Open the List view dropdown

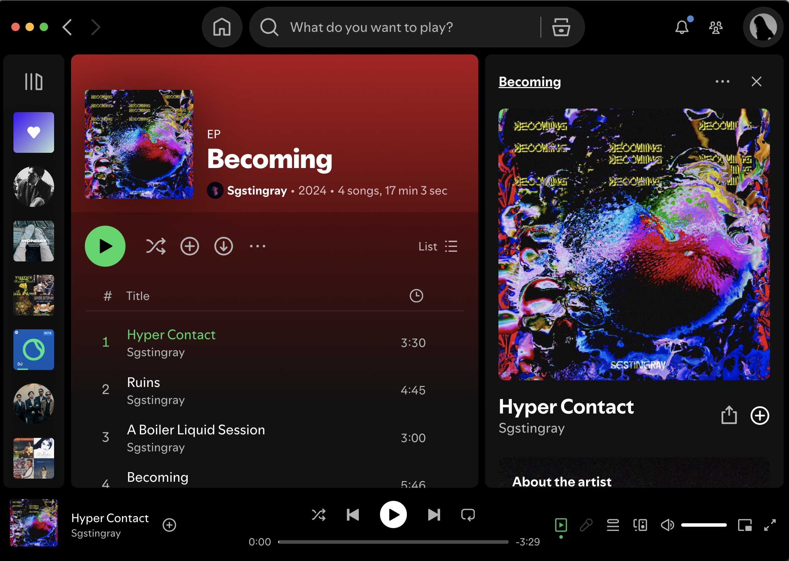437,246
